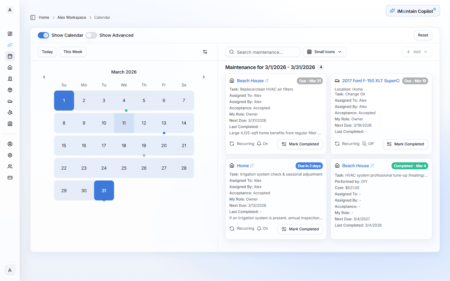The image size is (450, 281).
Task: Open the Small icons dropdown
Action: click(324, 52)
